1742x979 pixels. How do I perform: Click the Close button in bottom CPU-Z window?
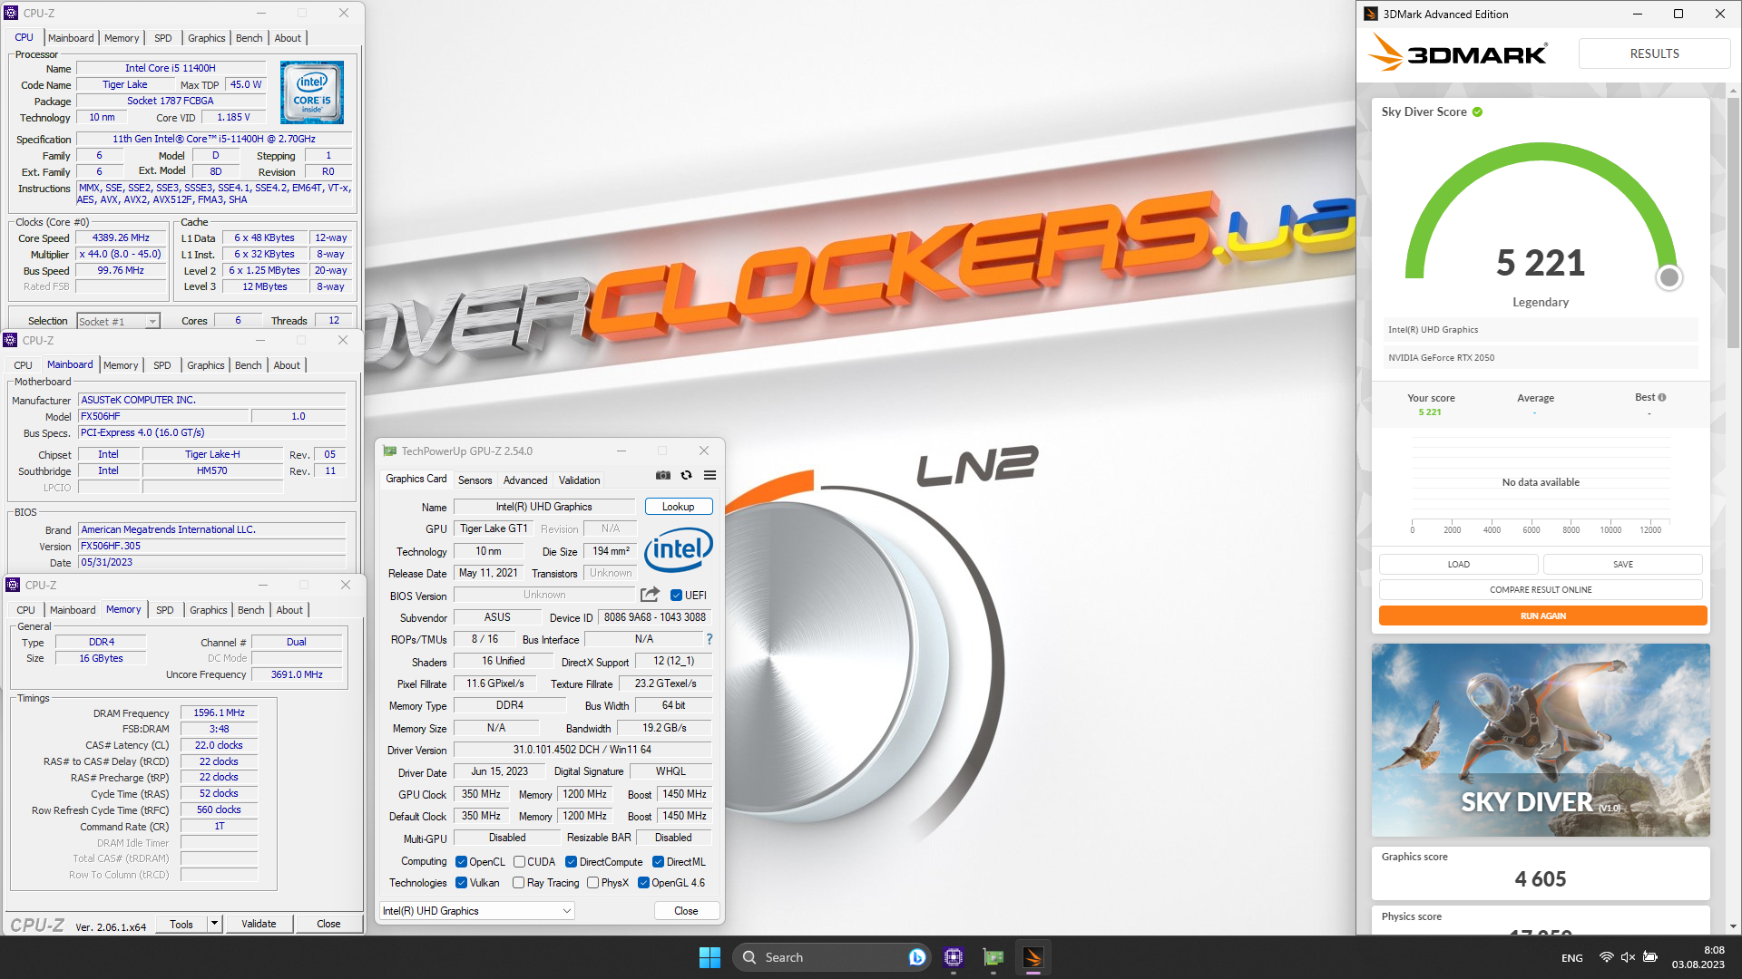(328, 924)
